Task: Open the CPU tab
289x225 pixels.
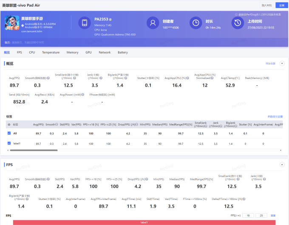Action: (x=32, y=53)
